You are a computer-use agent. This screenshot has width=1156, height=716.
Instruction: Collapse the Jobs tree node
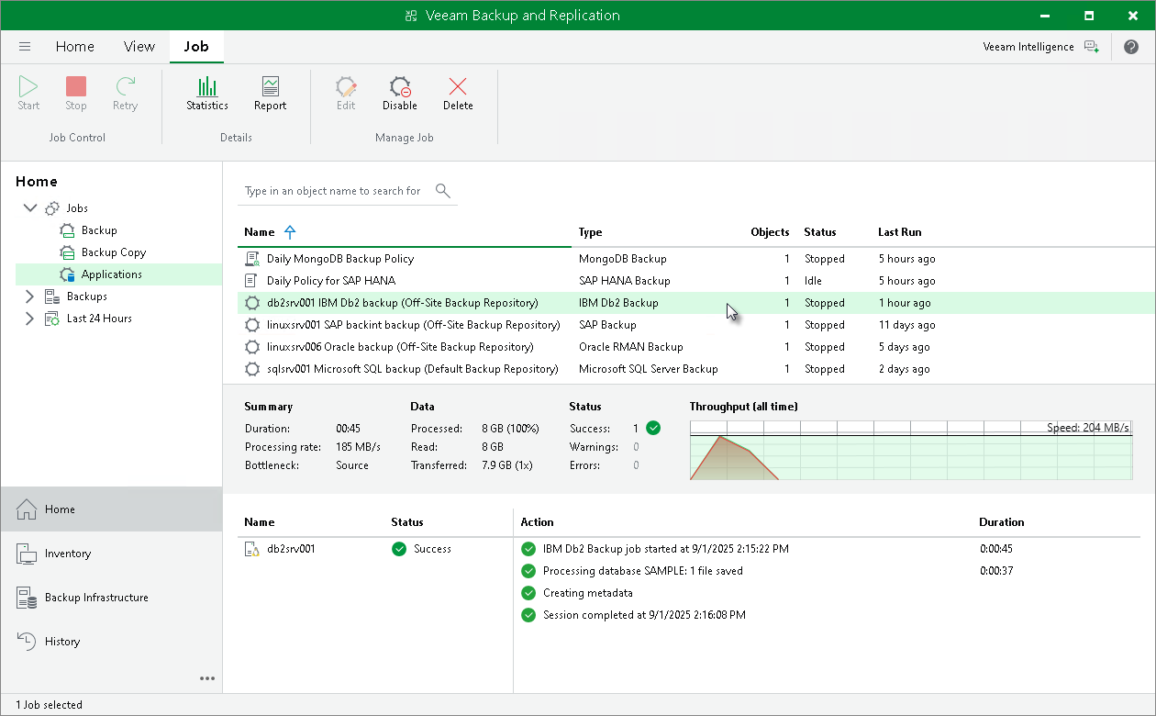pos(29,208)
